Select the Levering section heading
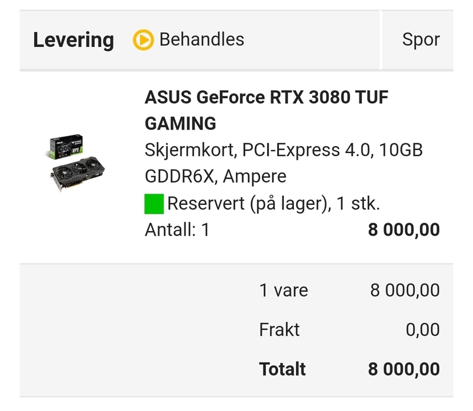The image size is (473, 411). click(x=74, y=40)
